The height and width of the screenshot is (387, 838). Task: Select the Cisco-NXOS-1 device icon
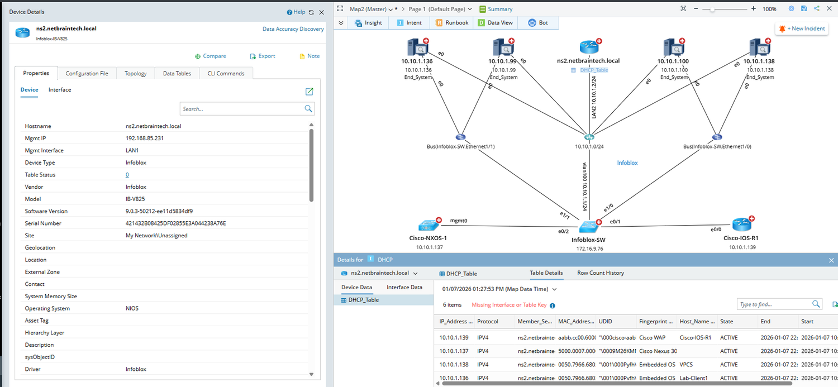click(427, 226)
